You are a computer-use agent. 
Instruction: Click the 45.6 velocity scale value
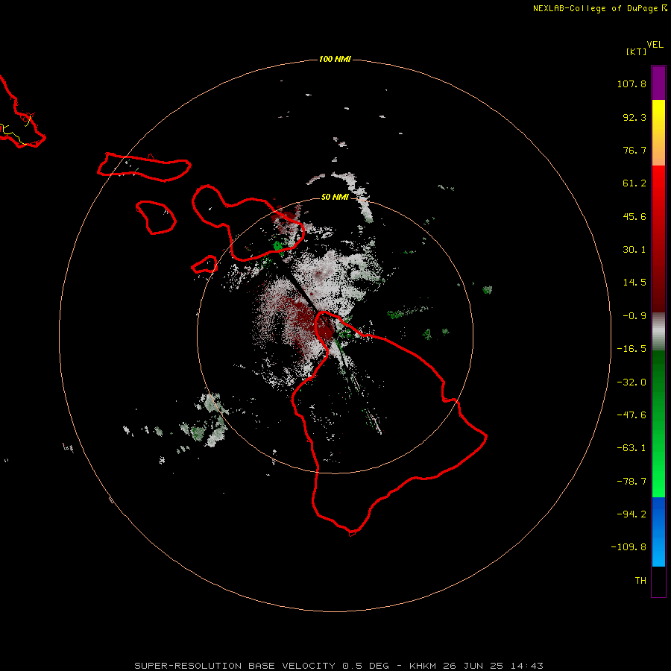[x=634, y=216]
